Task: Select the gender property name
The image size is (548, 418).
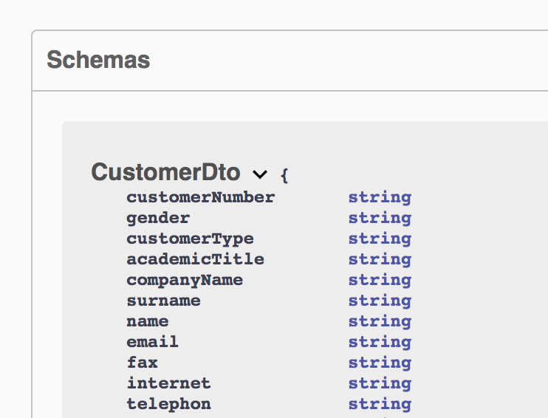Action: click(158, 219)
